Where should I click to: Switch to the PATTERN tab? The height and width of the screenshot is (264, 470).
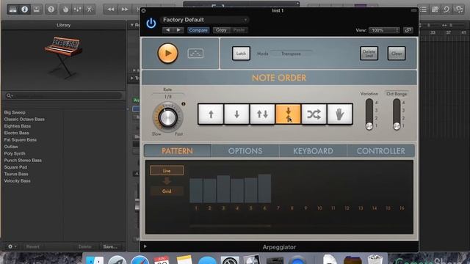pos(177,151)
